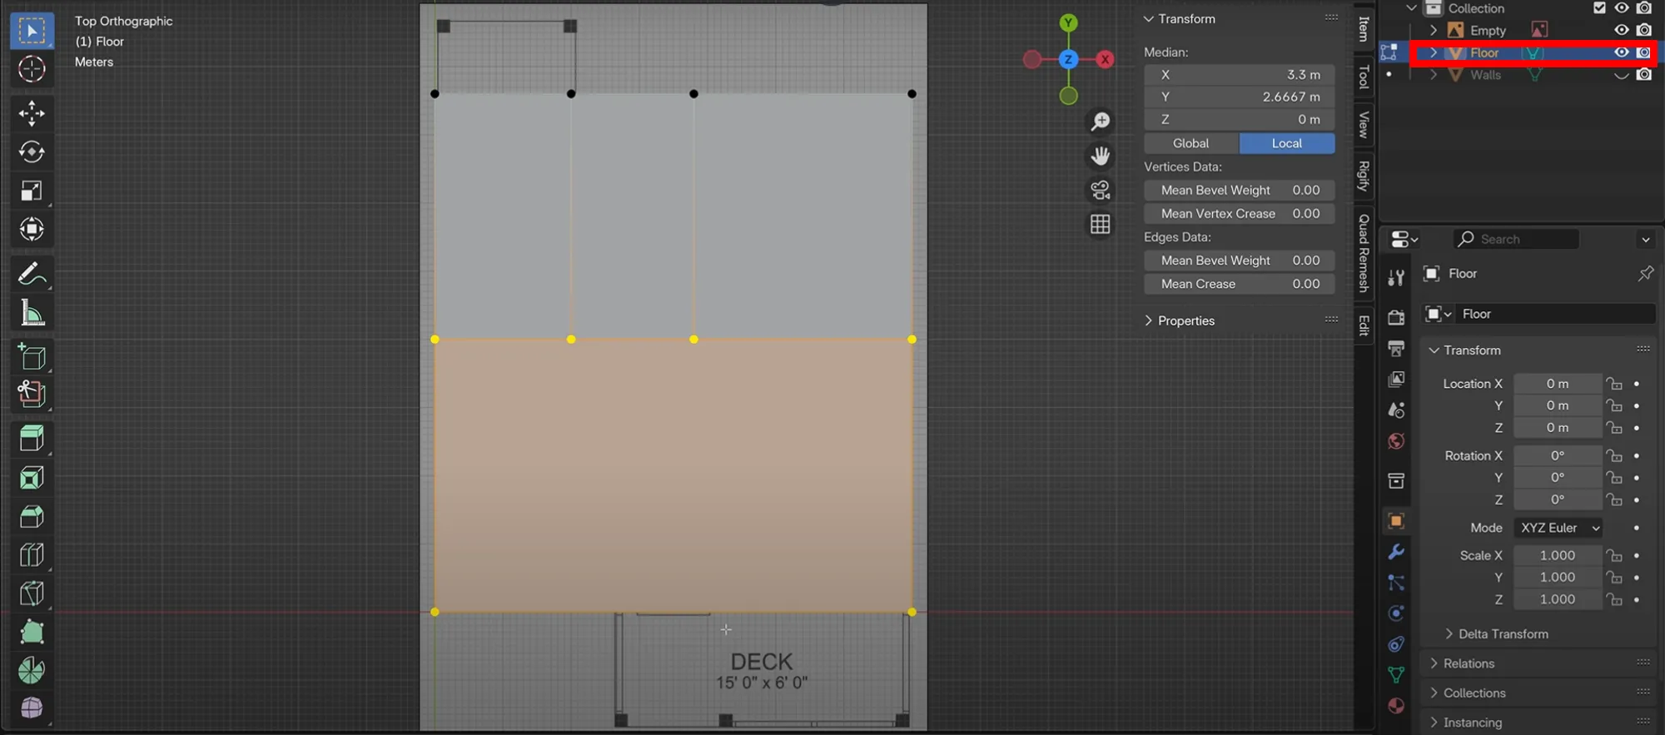Image resolution: width=1665 pixels, height=735 pixels.
Task: Toggle visibility of the Walls object
Action: click(1621, 75)
